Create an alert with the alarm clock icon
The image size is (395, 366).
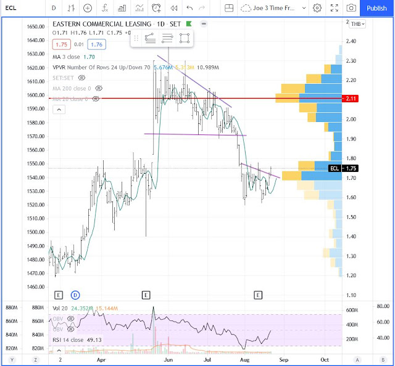tap(156, 8)
